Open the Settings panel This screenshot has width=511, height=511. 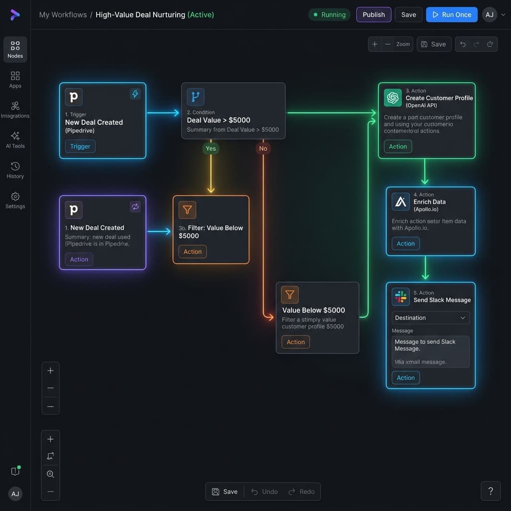(15, 199)
